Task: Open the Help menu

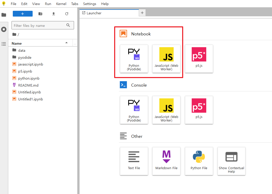Action: (x=105, y=4)
